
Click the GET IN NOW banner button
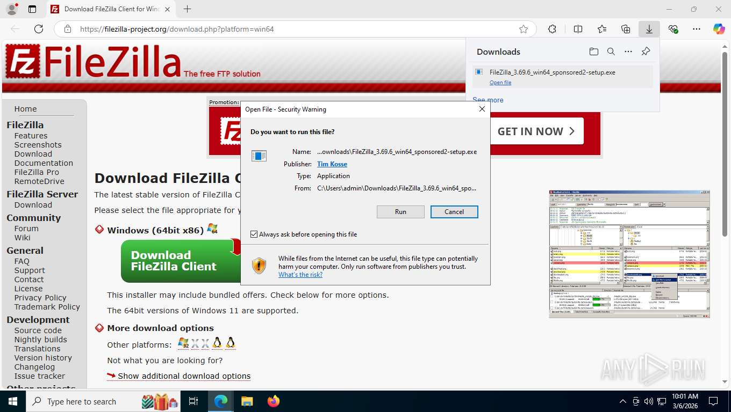pos(536,131)
